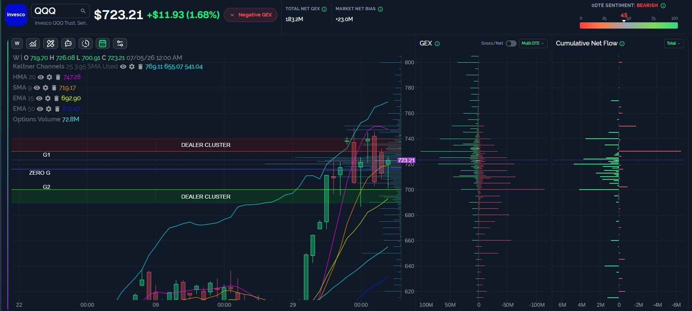
Task: Open the drawing tools icon
Action: [x=51, y=43]
